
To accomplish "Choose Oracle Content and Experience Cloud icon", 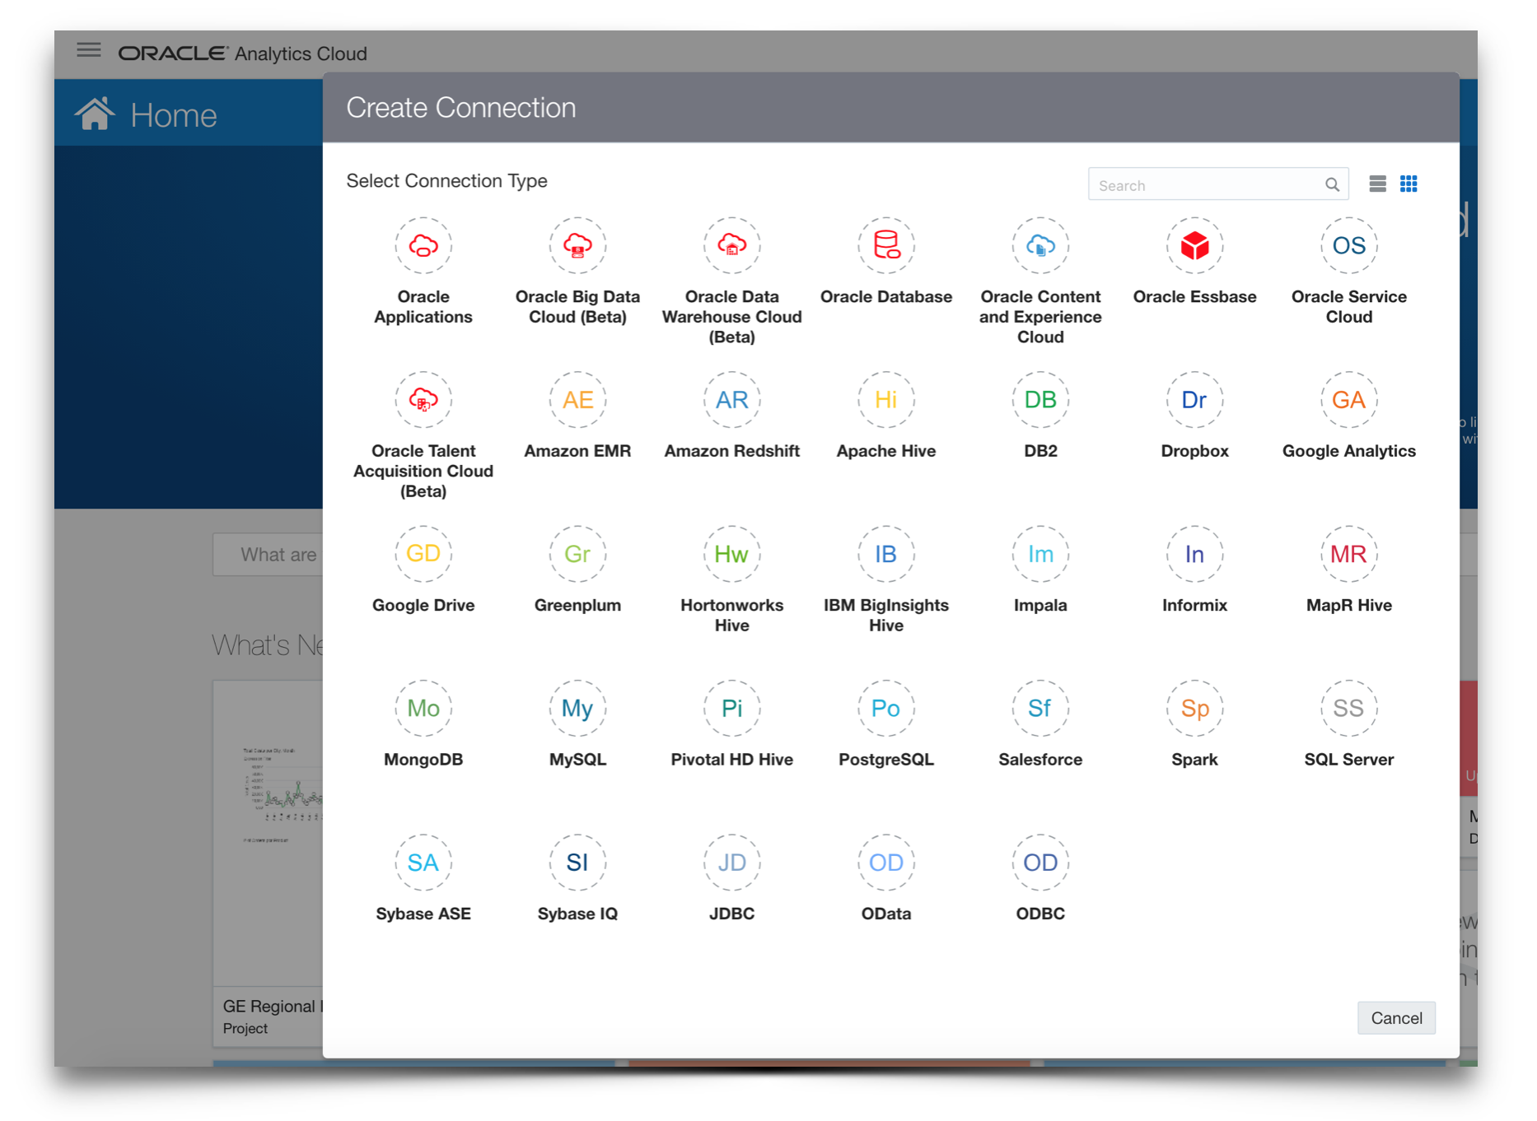I will [x=1040, y=245].
